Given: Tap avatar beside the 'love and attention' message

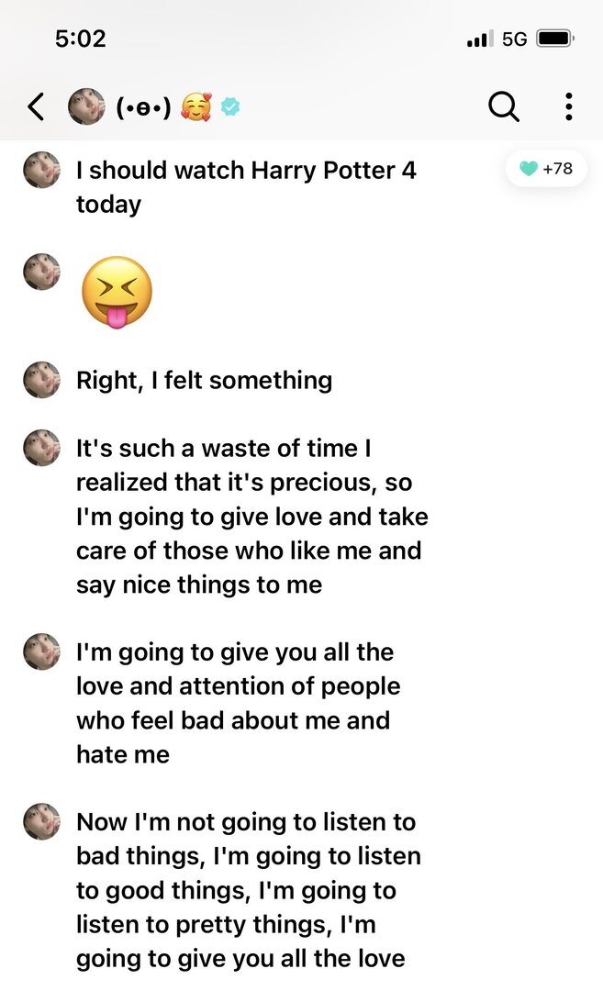Looking at the screenshot, I should (x=41, y=651).
